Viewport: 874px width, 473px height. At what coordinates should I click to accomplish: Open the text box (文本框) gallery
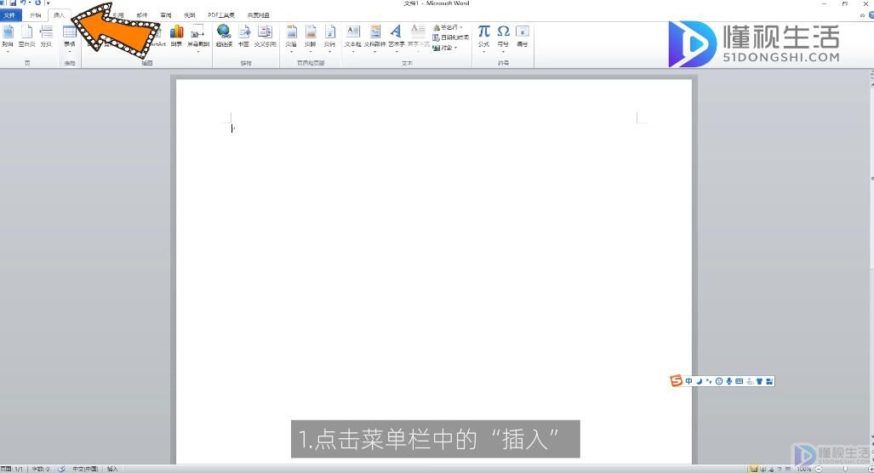pyautogui.click(x=353, y=38)
